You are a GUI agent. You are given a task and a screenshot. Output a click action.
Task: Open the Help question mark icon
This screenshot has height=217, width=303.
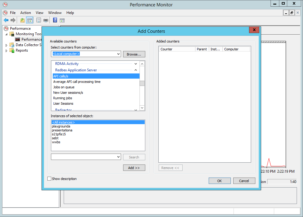pyautogui.click(x=55, y=20)
